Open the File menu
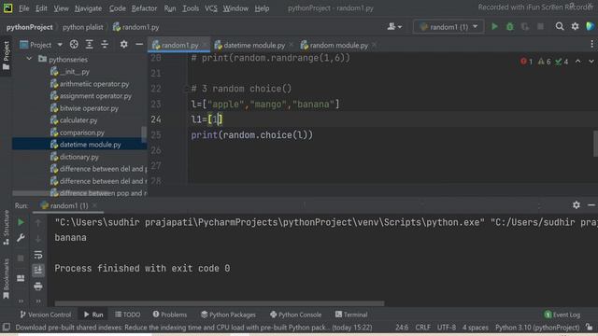This screenshot has height=336, width=598. click(x=23, y=8)
